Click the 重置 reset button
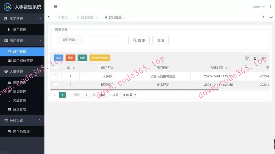 (x=161, y=40)
